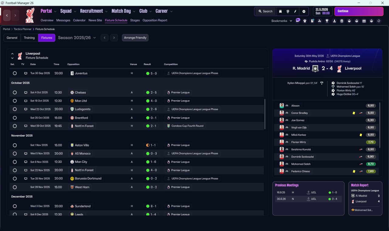Click TV icon on the Chelsea fixture row

[26, 92]
